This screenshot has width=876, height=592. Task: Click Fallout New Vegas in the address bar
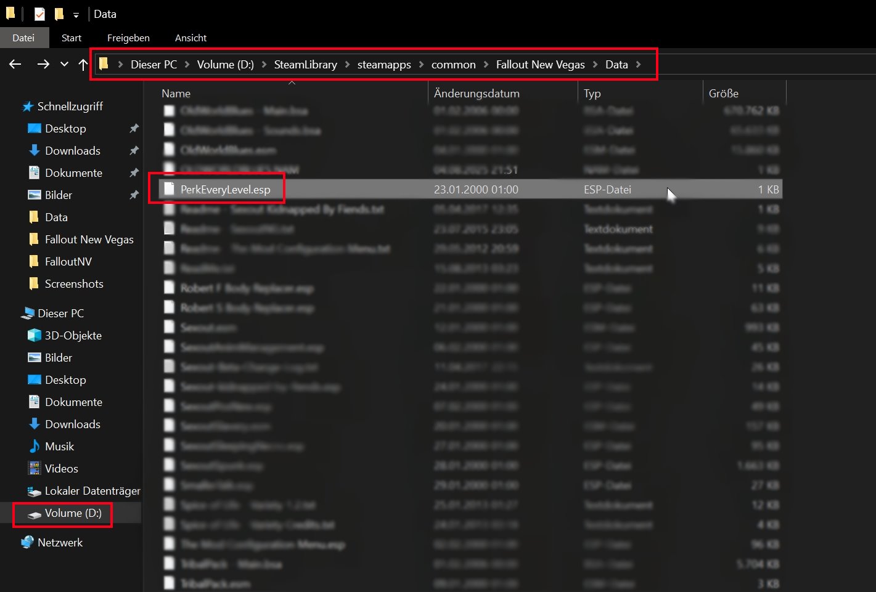[541, 65]
